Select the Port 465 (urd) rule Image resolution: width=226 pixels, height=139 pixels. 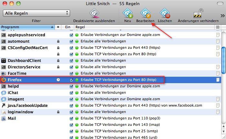coord(119,137)
